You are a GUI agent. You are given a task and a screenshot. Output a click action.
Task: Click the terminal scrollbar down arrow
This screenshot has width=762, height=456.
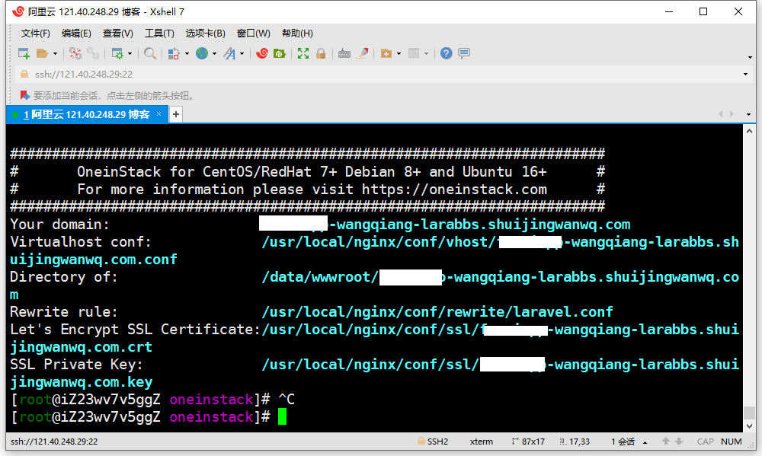click(748, 426)
